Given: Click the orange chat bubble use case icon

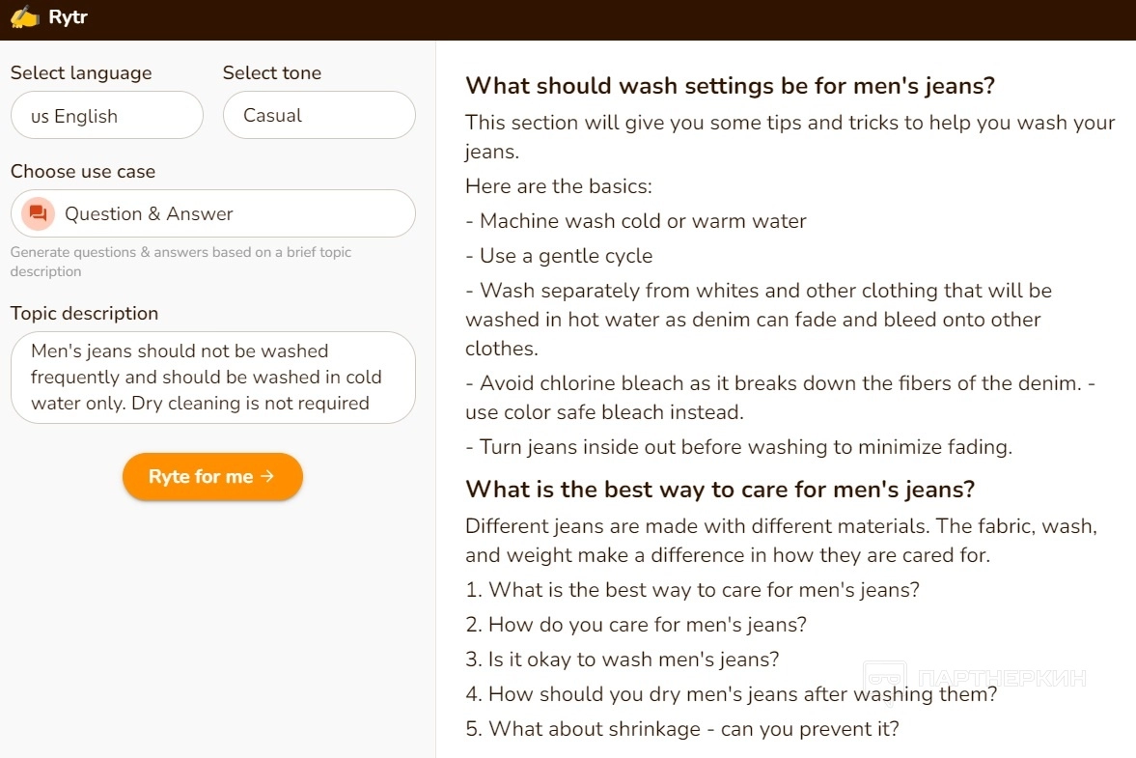Looking at the screenshot, I should [x=38, y=213].
